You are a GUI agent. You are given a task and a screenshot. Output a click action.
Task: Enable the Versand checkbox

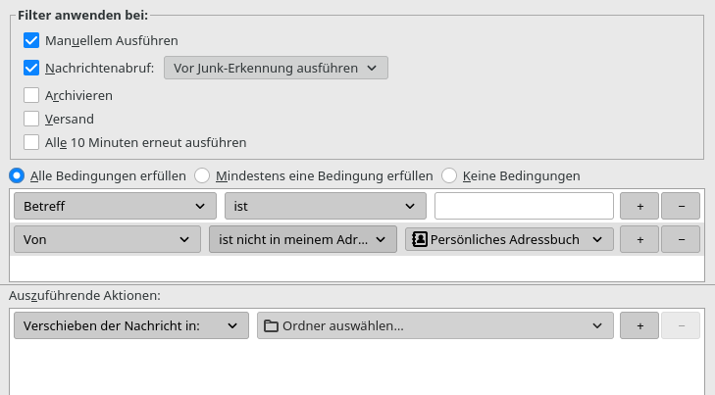click(30, 119)
